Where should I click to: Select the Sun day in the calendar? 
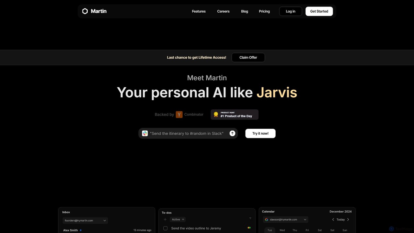(345, 230)
